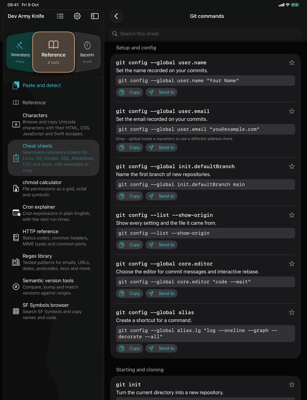Click the HTTP reference book icon
The height and width of the screenshot is (400, 307).
16,237
